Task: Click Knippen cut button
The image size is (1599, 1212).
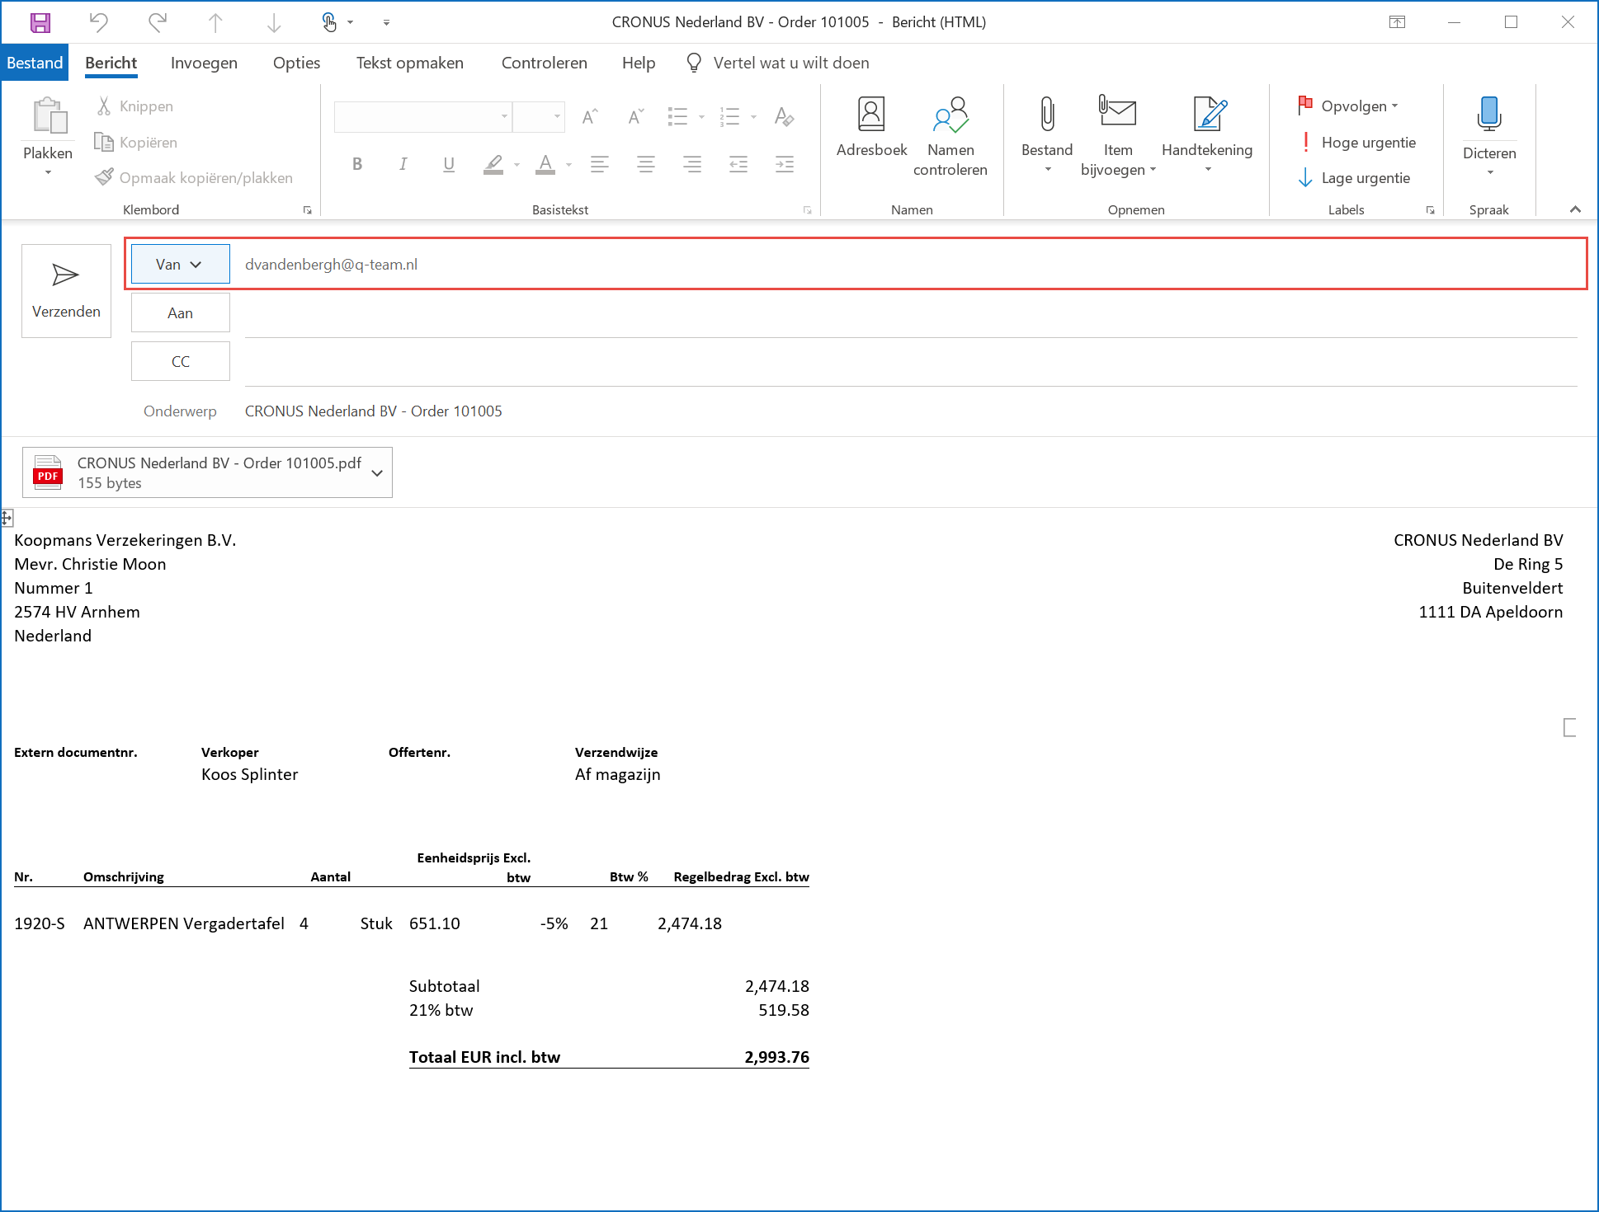Action: [135, 106]
